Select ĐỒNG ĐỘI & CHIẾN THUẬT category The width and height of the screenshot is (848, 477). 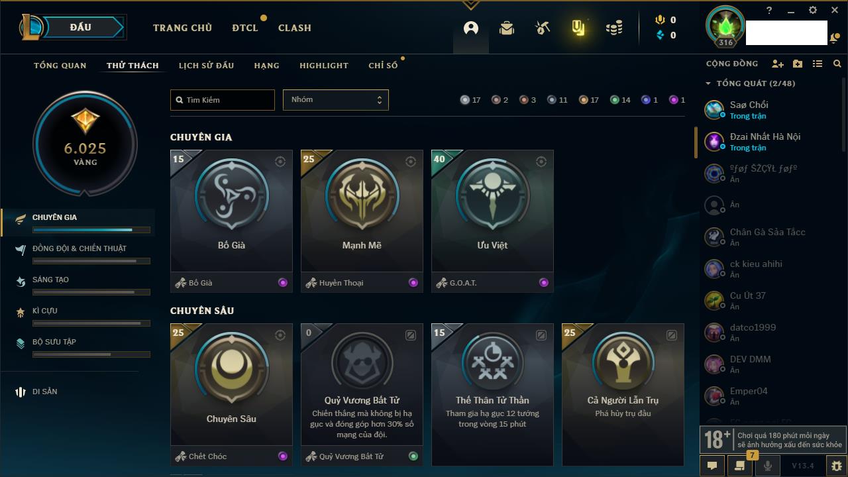pos(79,248)
